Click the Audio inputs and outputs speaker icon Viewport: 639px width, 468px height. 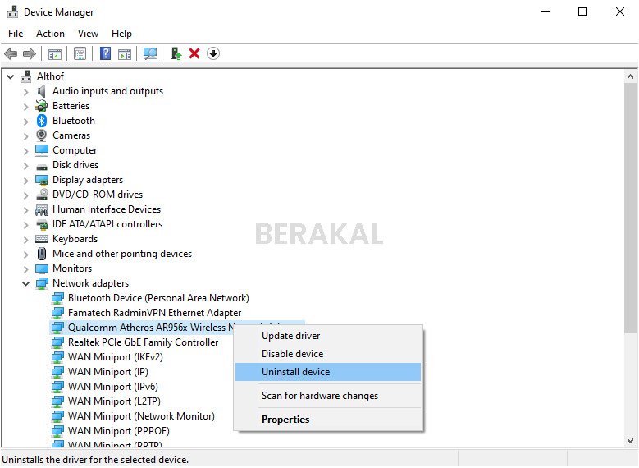click(41, 91)
